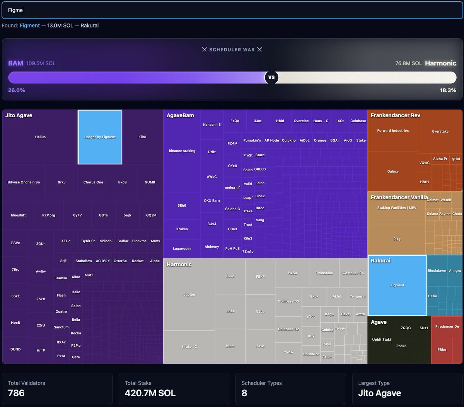464x407 pixels.
Task: Select the 7QQG validator tile
Action: [406, 328]
